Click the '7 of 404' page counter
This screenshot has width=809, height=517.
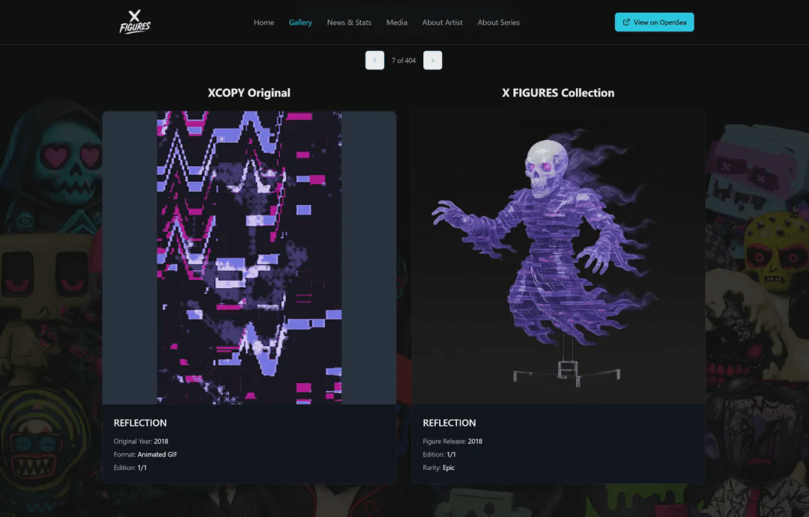(404, 61)
